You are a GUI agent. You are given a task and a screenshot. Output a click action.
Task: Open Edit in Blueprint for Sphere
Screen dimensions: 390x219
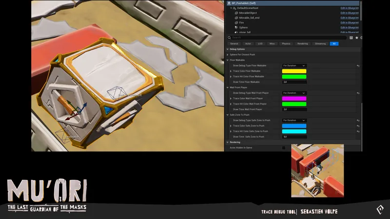point(350,28)
